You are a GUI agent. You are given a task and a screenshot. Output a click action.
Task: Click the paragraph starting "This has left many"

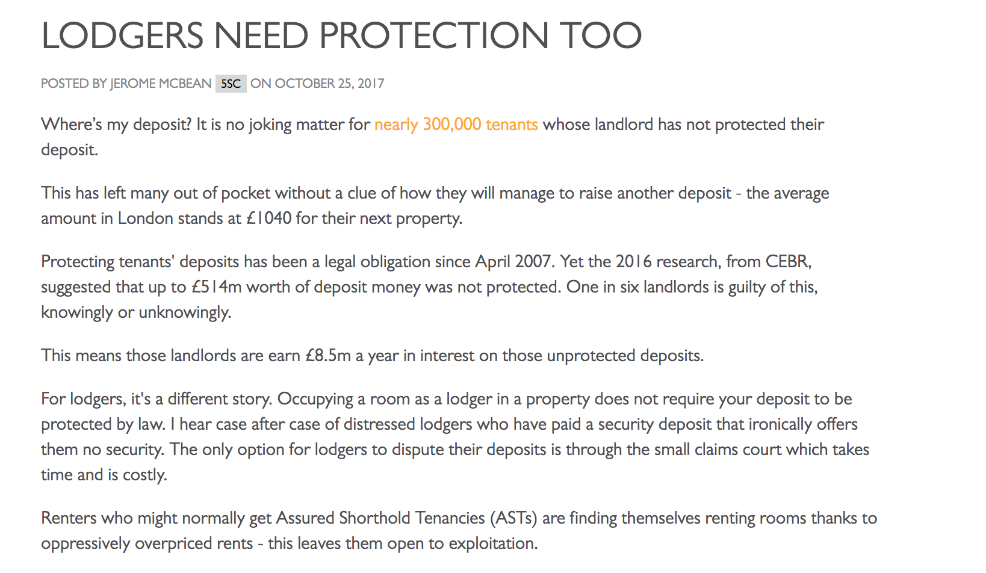click(x=435, y=205)
